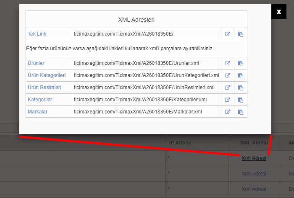This screenshot has width=294, height=198.
Task: Select the A26018350E/Urunler.xml address text
Action: click(x=136, y=63)
